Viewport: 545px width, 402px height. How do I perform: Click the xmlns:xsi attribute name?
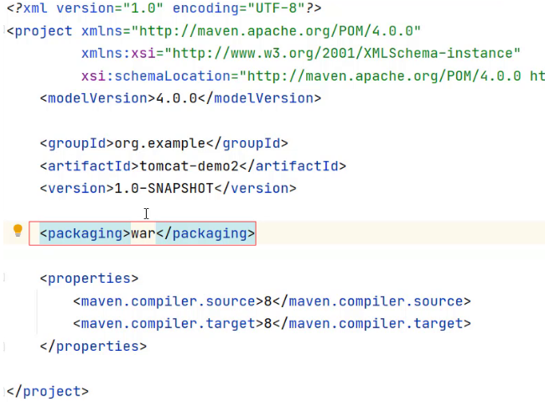point(118,53)
